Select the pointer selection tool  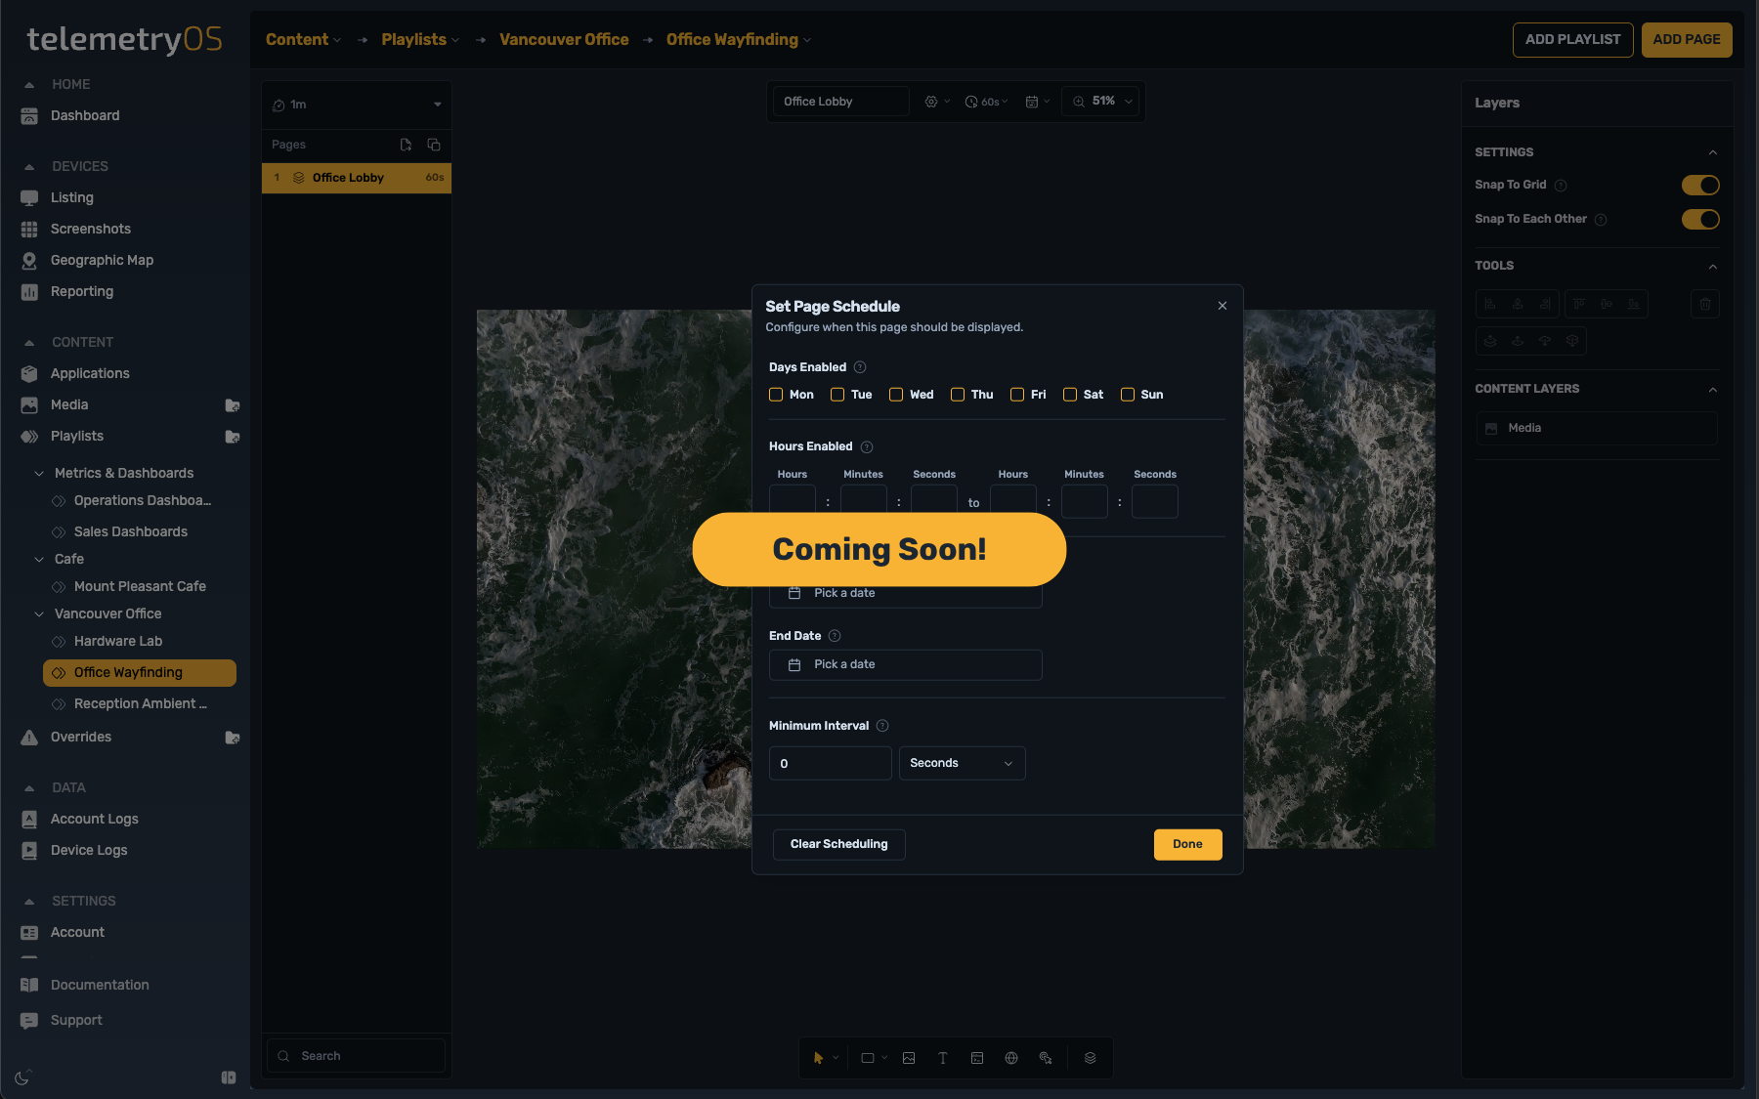point(818,1057)
